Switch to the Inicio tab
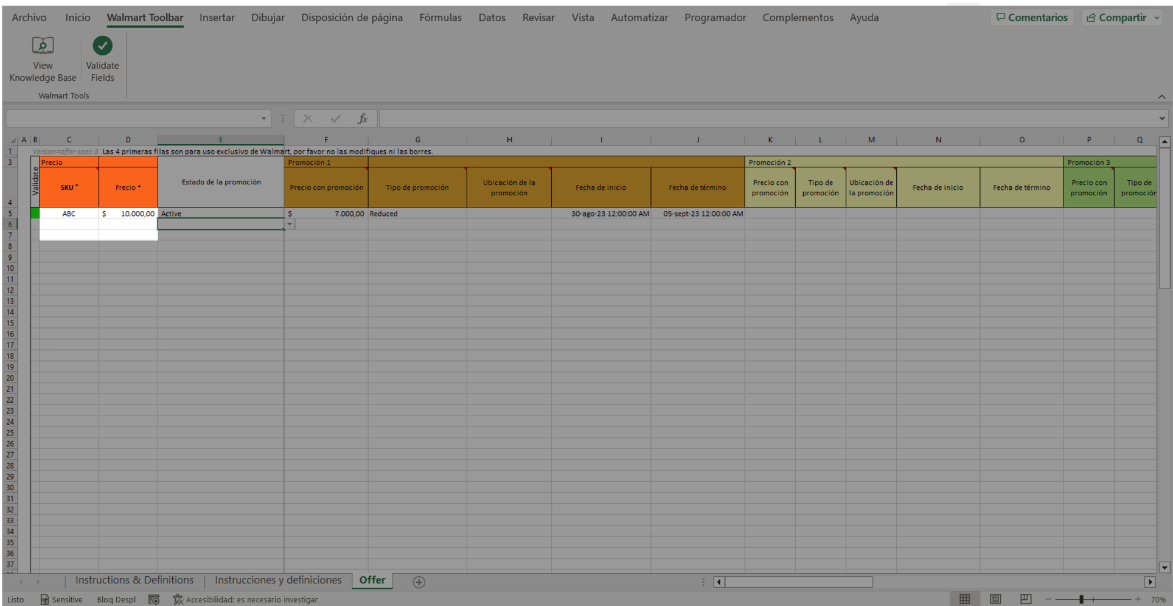This screenshot has width=1173, height=606. [78, 18]
